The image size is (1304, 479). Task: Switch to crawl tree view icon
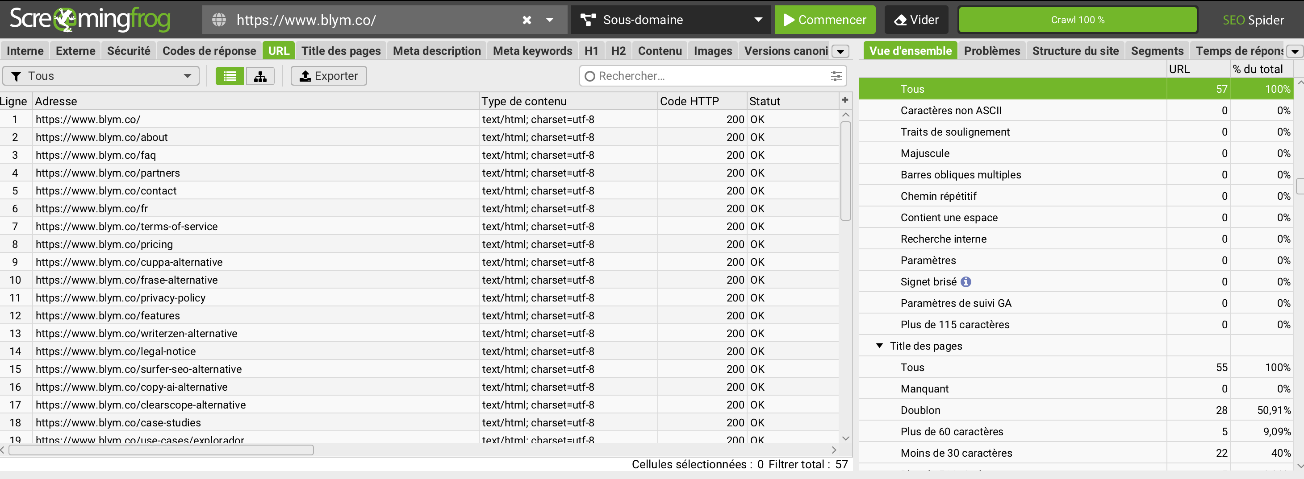click(x=260, y=75)
